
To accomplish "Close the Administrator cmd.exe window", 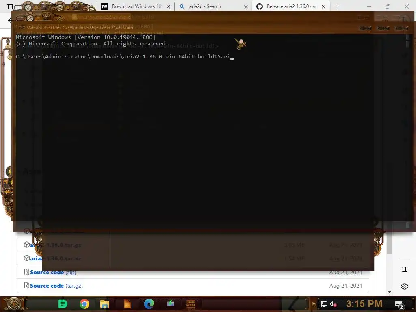I will pyautogui.click(x=401, y=28).
